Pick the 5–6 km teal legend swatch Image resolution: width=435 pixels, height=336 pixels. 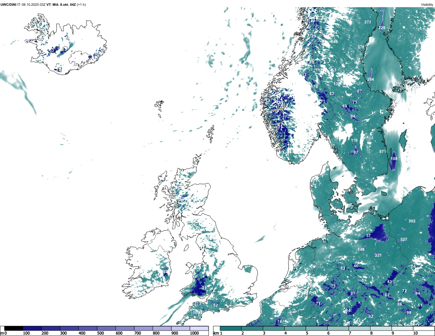[317, 328]
